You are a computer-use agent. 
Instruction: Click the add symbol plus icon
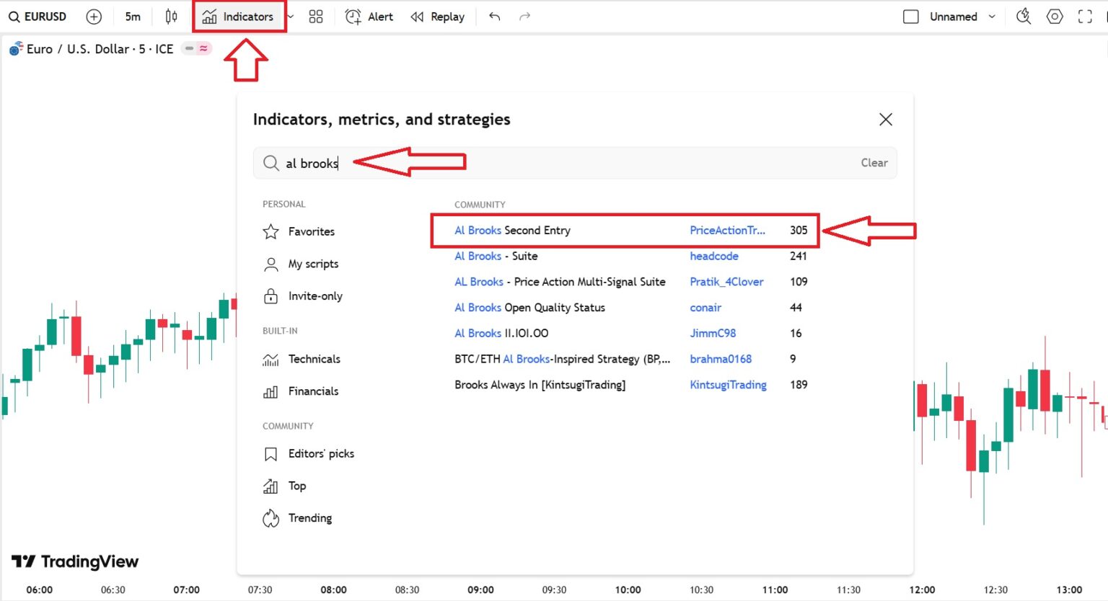pos(94,17)
